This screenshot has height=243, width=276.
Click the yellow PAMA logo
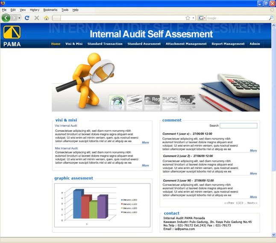tap(12, 32)
